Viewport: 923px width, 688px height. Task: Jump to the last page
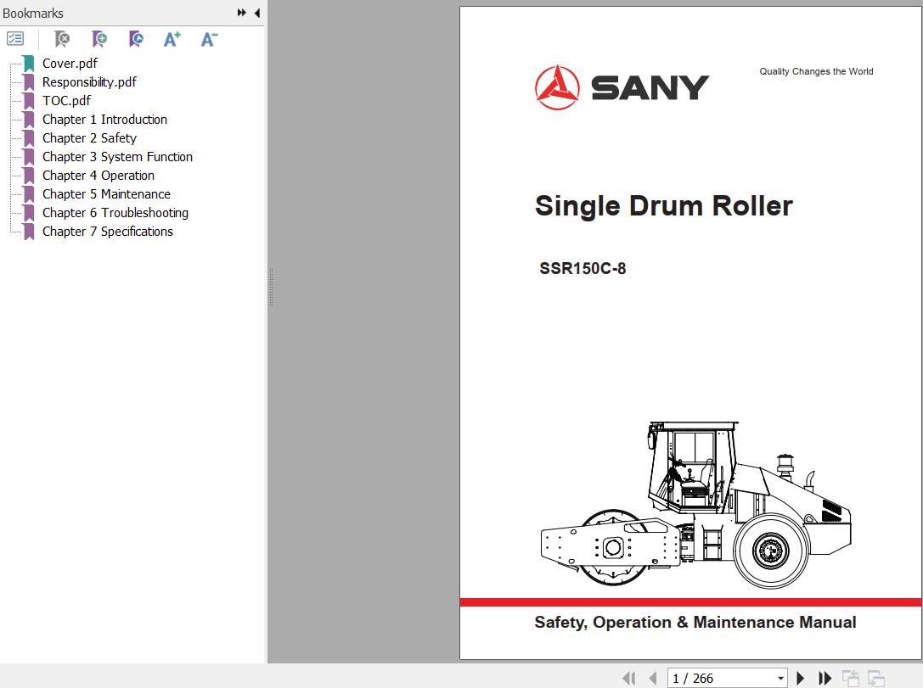pyautogui.click(x=825, y=678)
